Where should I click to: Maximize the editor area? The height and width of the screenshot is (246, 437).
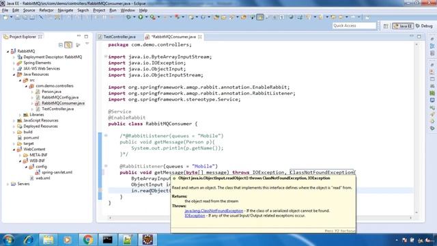tap(419, 36)
